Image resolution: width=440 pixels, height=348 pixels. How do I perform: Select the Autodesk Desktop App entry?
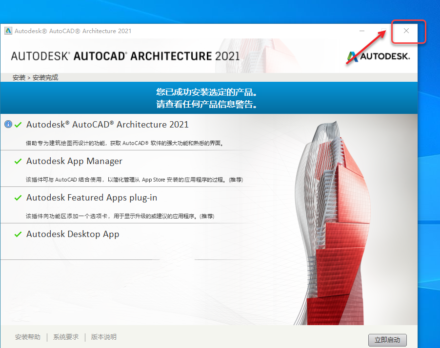coord(73,234)
